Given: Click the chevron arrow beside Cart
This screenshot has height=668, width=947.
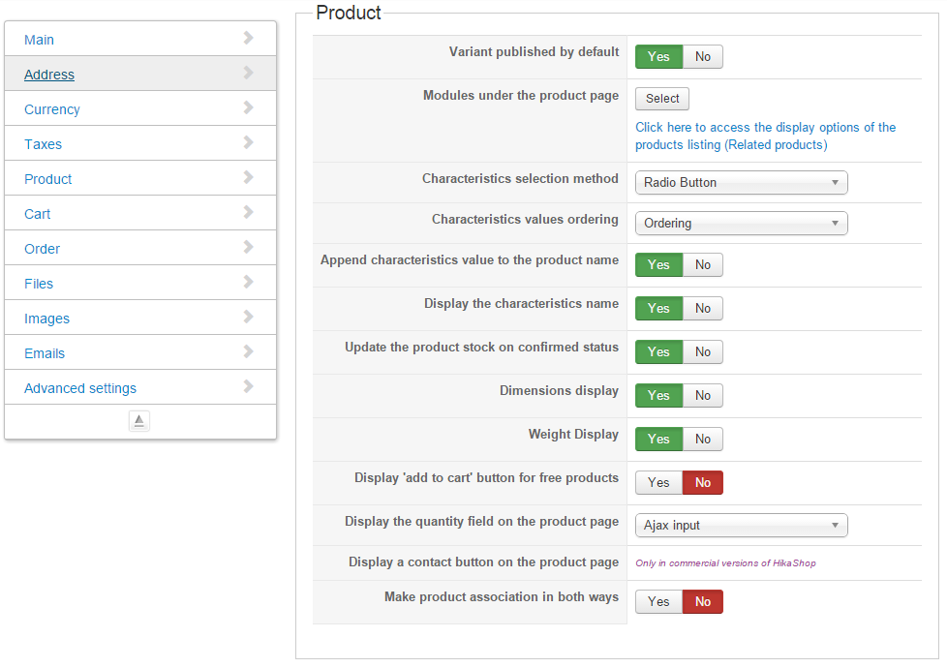Looking at the screenshot, I should (249, 213).
